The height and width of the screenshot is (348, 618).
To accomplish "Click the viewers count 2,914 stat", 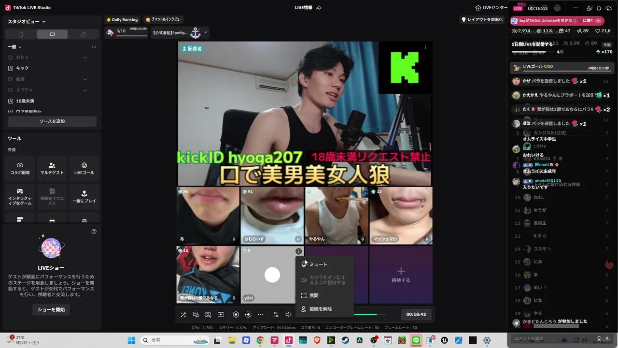I will coord(521,31).
